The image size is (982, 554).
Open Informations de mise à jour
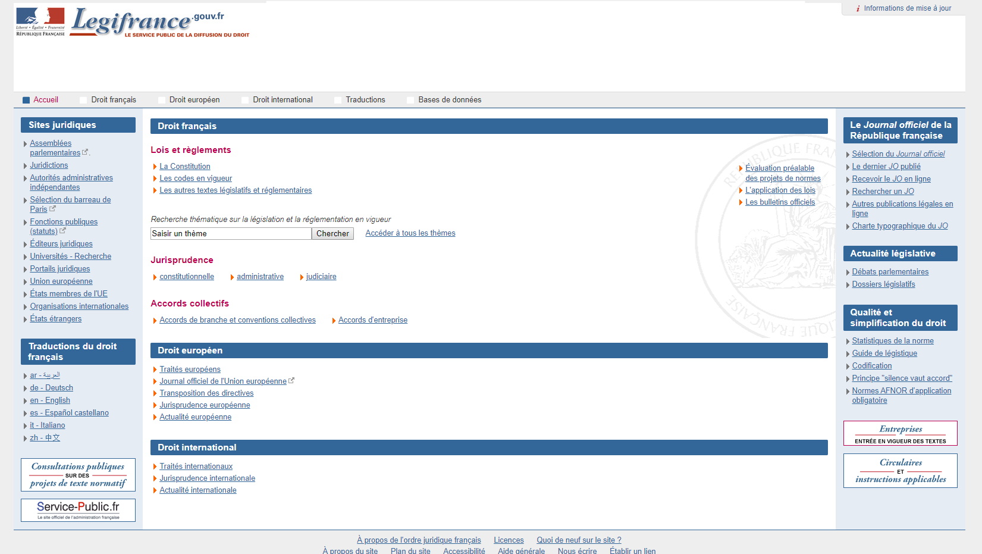(x=907, y=8)
